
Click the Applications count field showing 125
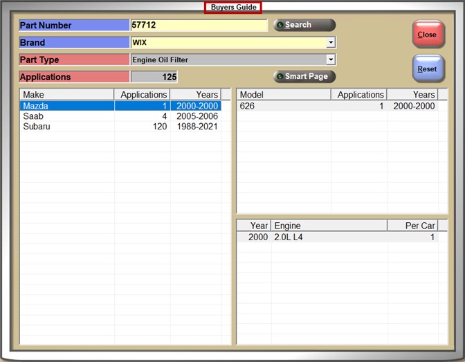[x=154, y=77]
